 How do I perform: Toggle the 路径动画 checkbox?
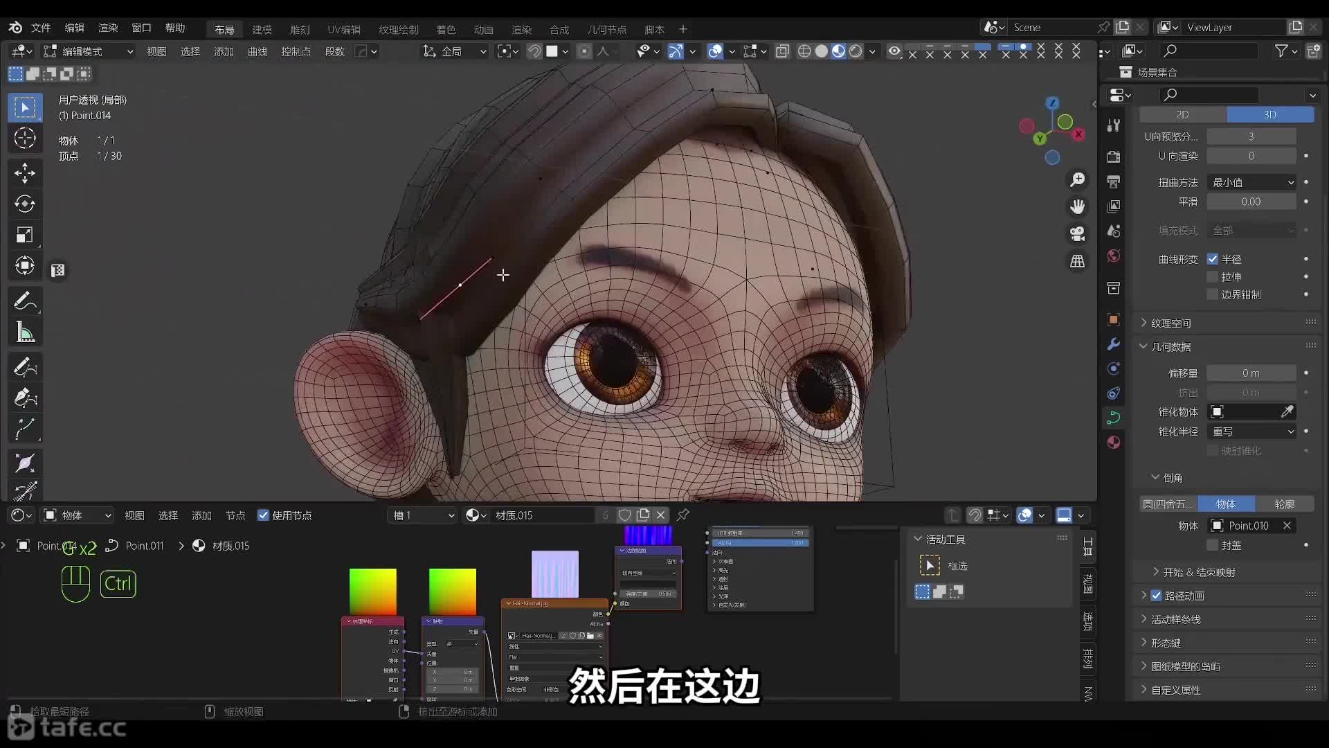pos(1156,596)
